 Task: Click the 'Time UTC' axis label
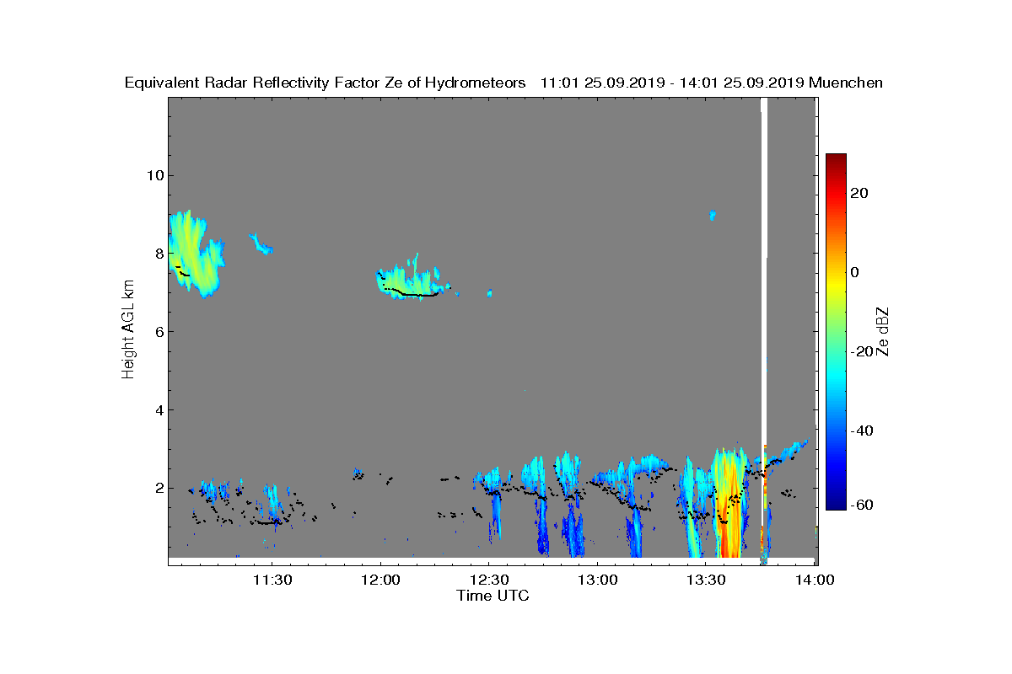point(493,596)
